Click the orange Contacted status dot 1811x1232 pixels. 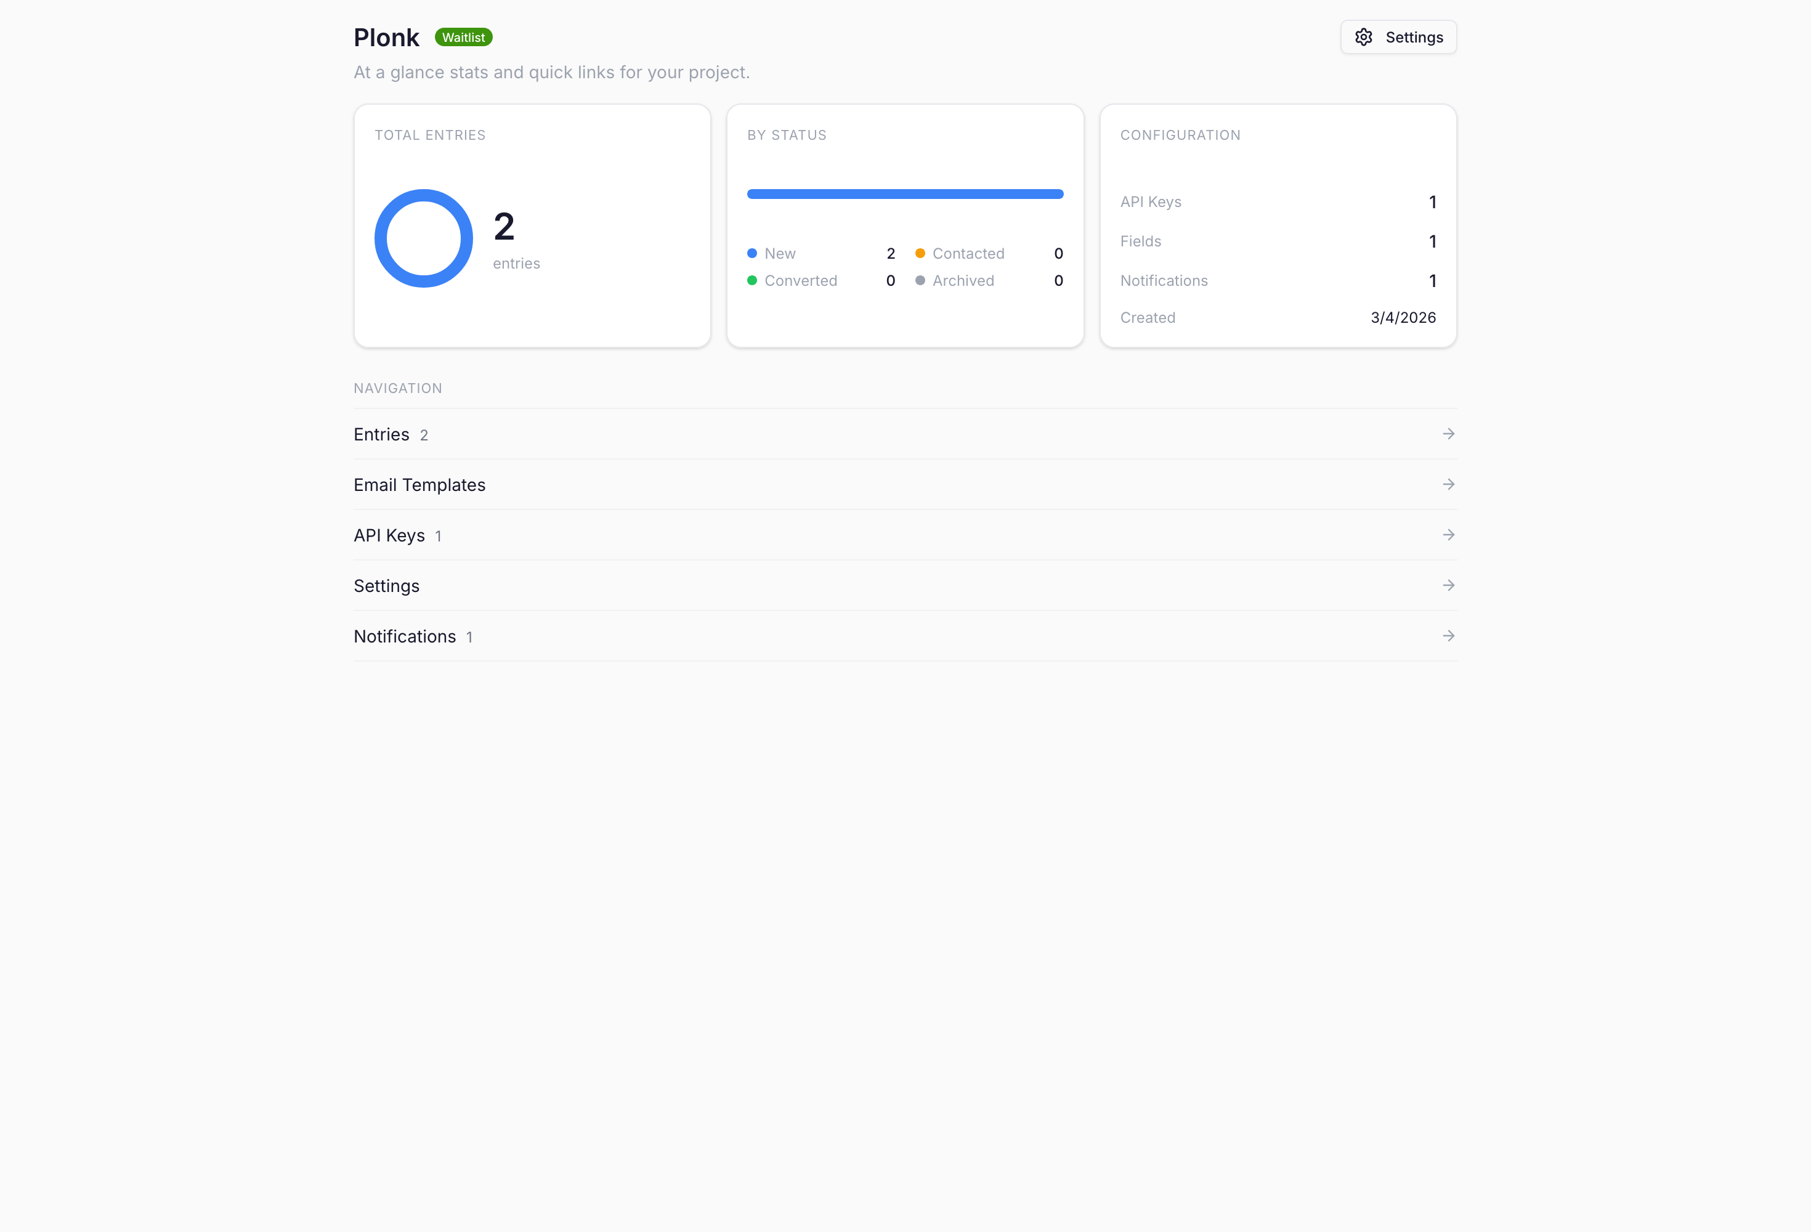click(920, 253)
